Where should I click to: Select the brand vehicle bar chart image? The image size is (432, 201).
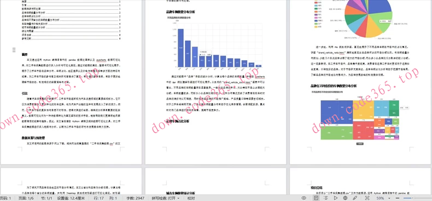215,44
